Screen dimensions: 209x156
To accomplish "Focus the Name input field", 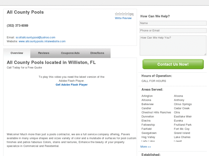I will pyautogui.click(x=173, y=23).
